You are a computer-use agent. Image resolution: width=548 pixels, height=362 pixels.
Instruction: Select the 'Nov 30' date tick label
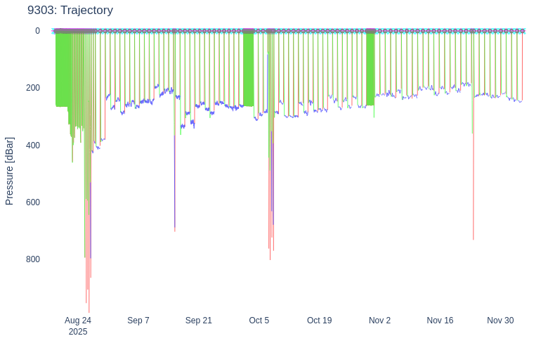(x=500, y=321)
